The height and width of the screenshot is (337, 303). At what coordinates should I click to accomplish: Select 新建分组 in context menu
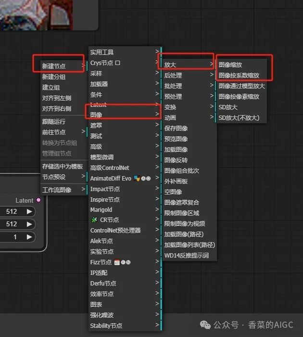click(64, 77)
